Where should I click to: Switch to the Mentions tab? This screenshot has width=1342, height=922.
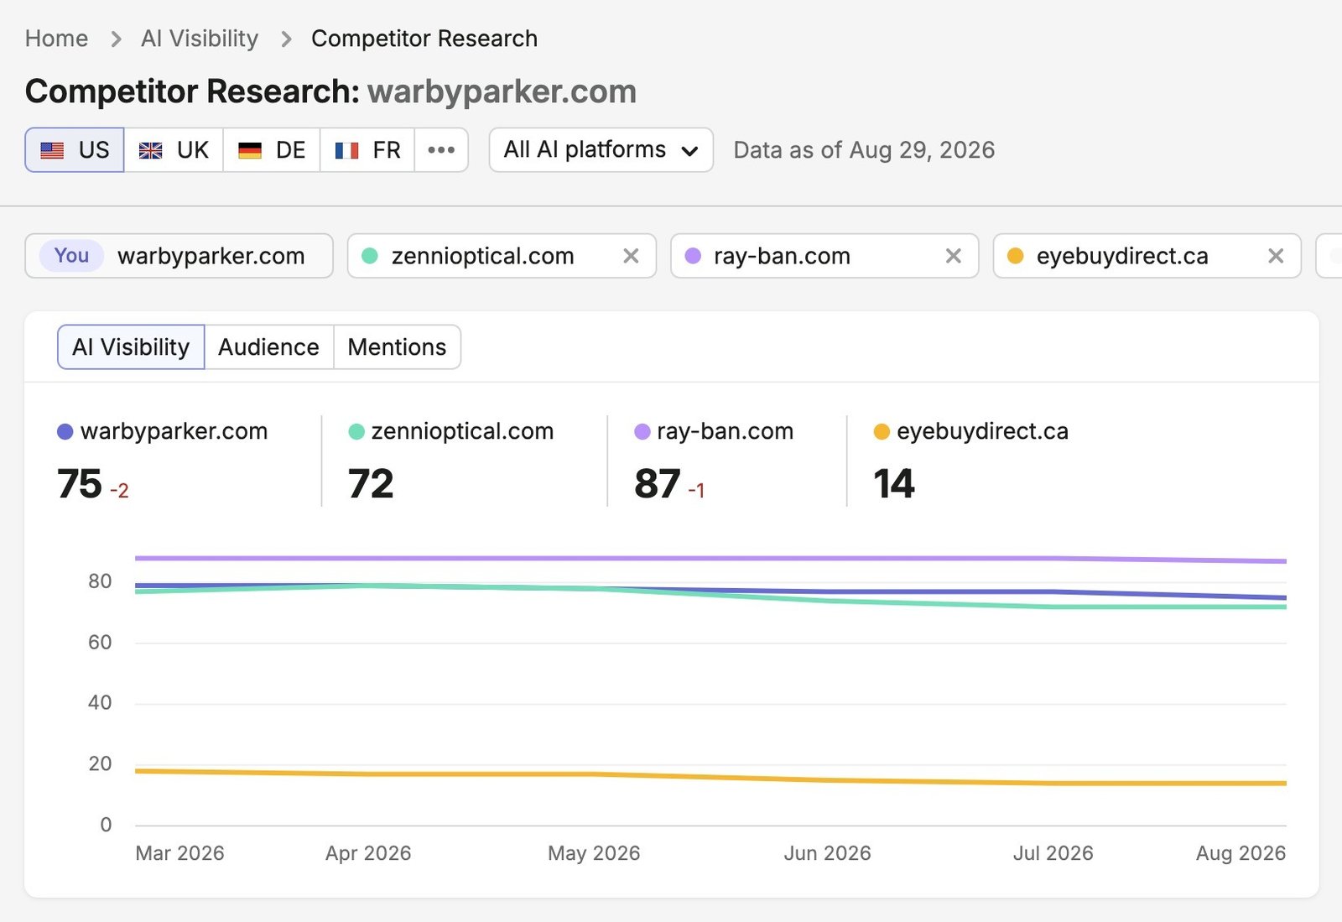pyautogui.click(x=398, y=346)
